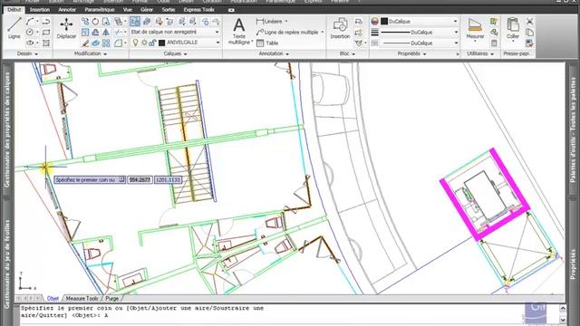Expand the Bloc panel
580x326 pixels.
pos(347,54)
